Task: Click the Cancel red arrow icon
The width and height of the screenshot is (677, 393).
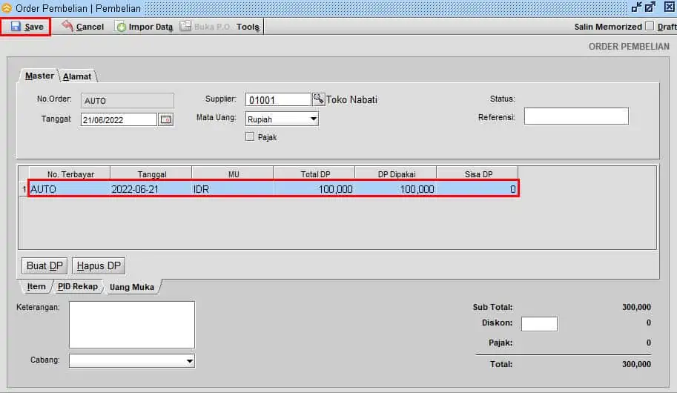Action: coord(67,25)
